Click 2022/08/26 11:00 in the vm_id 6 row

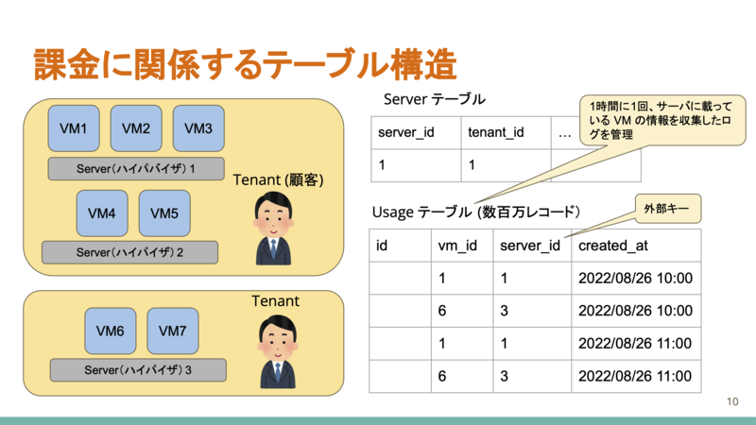tap(635, 376)
